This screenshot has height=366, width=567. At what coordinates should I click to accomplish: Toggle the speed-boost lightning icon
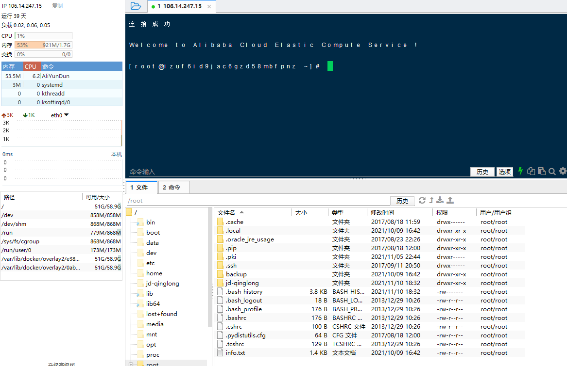pos(520,171)
